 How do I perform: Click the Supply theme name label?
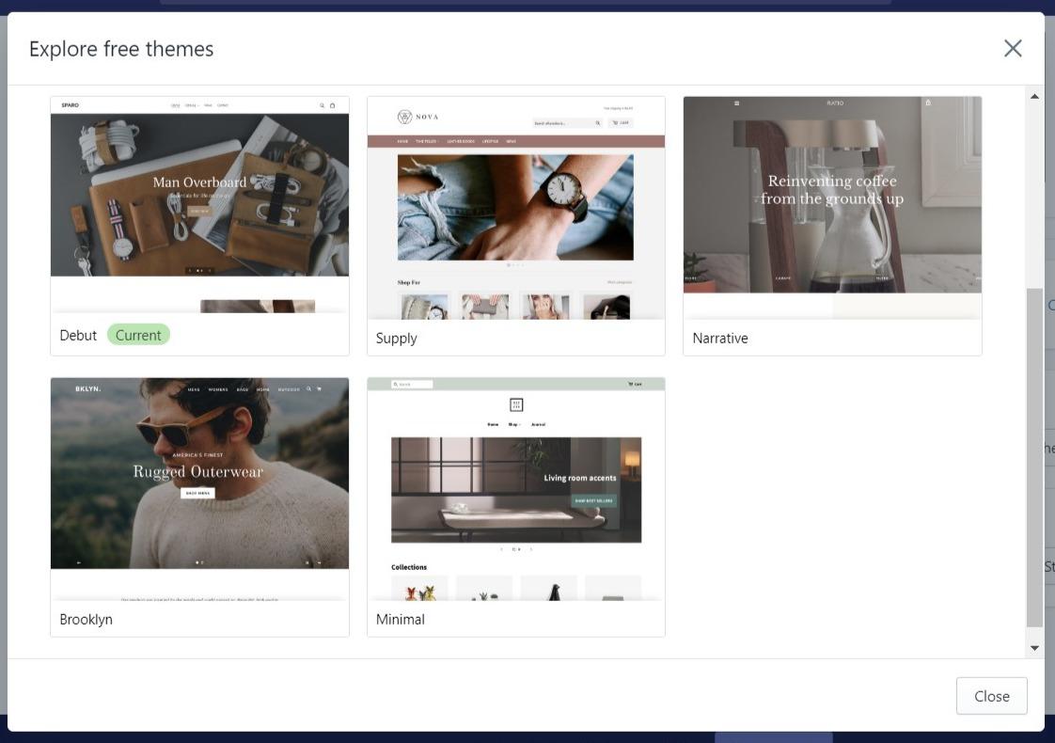tap(396, 339)
